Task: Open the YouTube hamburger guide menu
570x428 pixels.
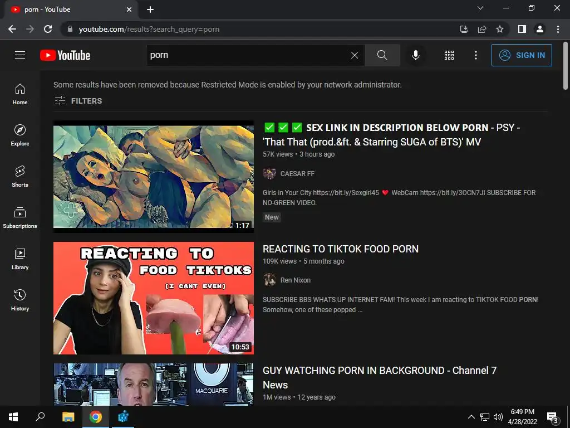Action: [x=20, y=55]
